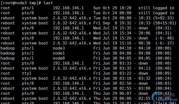This screenshot has height=104, width=179.
Task: Click the 'last' command on prompt line
Action: point(48,3)
